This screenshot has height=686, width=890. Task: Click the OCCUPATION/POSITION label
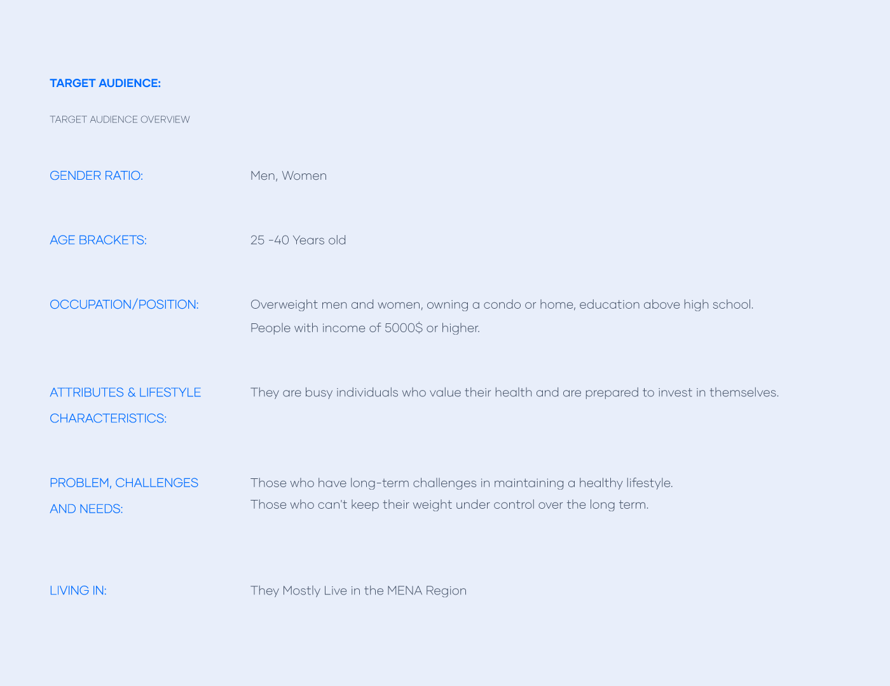coord(124,304)
